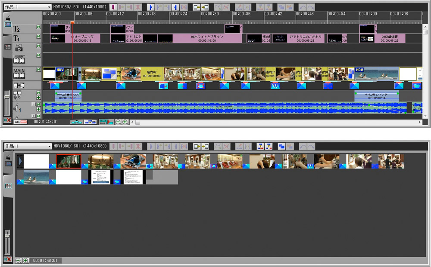431x267 pixels.
Task: Click the ALL button below the track headers
Action: (x=20, y=122)
